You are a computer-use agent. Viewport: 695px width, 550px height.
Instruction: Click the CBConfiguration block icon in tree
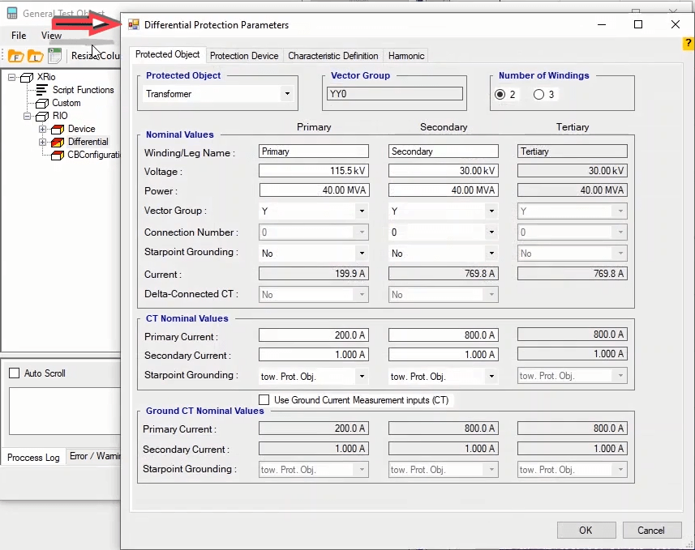point(57,155)
